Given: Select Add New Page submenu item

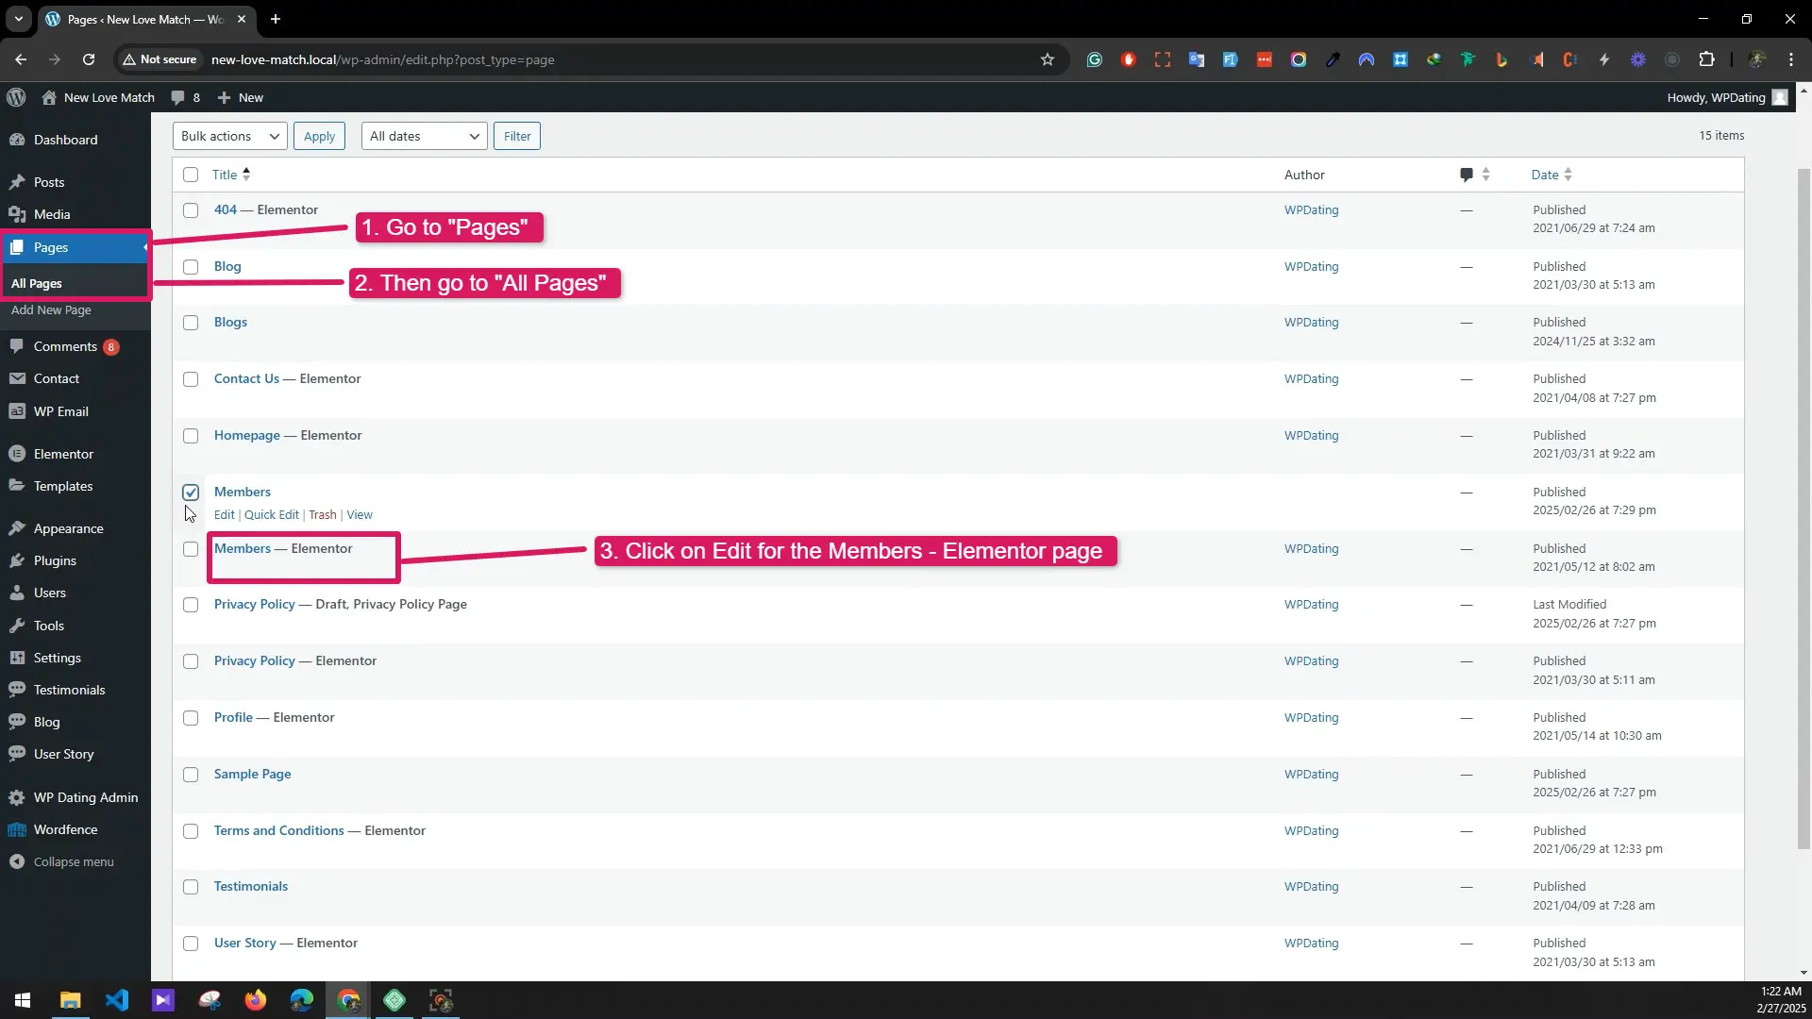Looking at the screenshot, I should [x=51, y=309].
